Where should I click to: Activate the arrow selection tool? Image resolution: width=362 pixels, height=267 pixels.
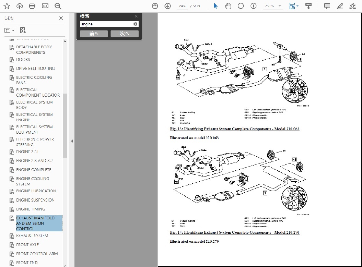[215, 6]
